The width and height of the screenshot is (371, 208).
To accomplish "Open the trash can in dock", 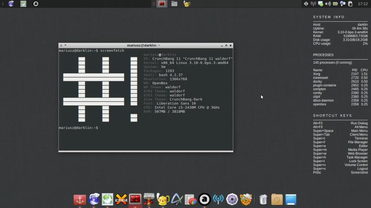I will (x=263, y=199).
